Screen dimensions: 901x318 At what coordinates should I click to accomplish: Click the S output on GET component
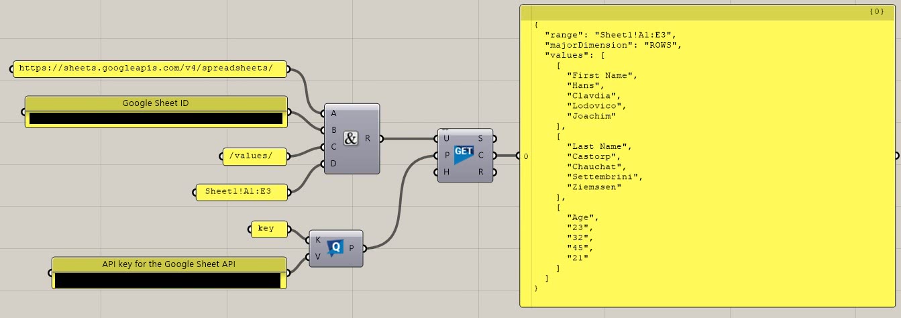point(482,139)
